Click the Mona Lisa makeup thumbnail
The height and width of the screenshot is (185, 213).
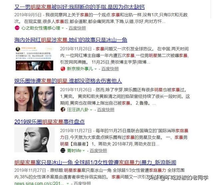[x=35, y=99]
